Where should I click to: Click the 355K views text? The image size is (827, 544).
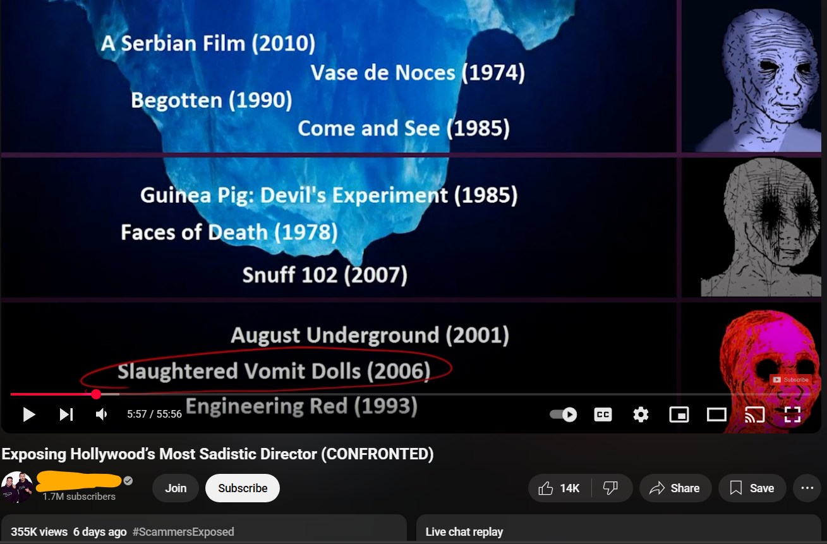[39, 532]
